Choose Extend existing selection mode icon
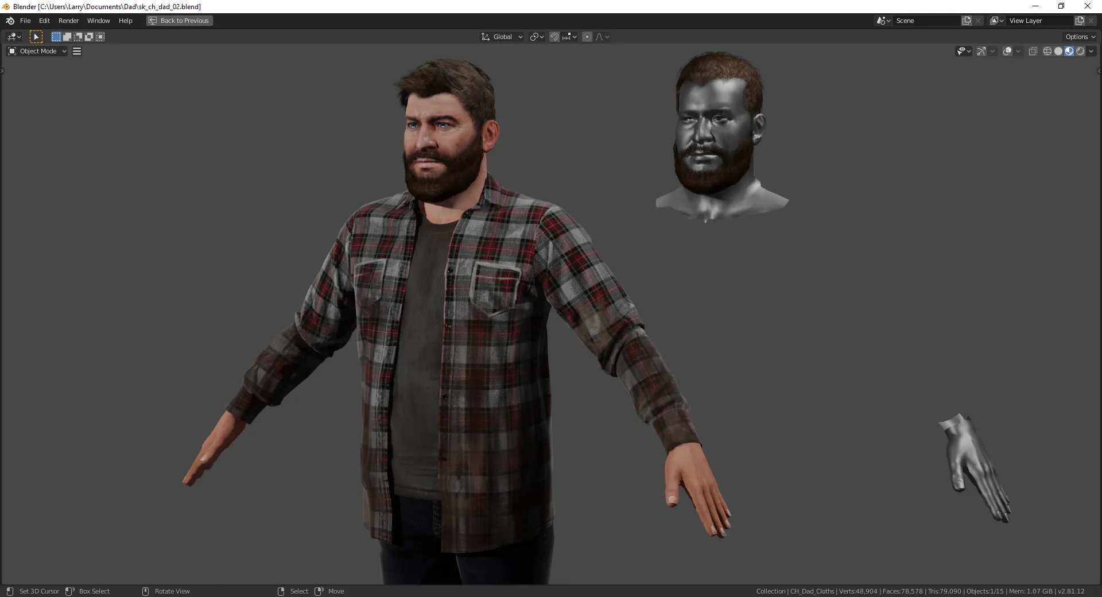This screenshot has height=597, width=1102. coord(67,37)
